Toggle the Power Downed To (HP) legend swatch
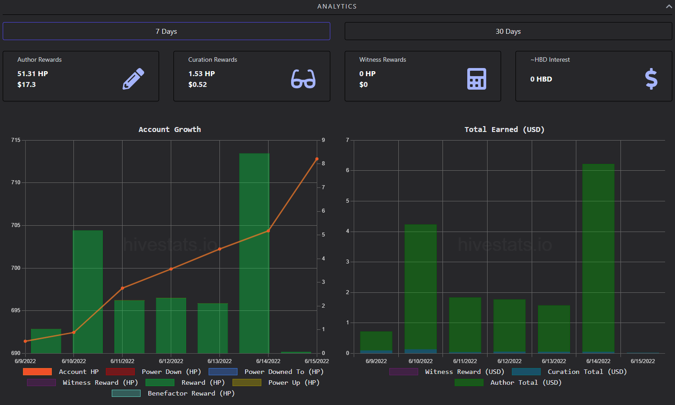The image size is (675, 405). pos(223,372)
